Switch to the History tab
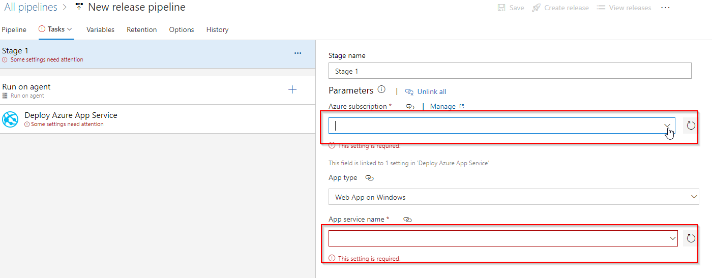This screenshot has height=278, width=712. 217,29
